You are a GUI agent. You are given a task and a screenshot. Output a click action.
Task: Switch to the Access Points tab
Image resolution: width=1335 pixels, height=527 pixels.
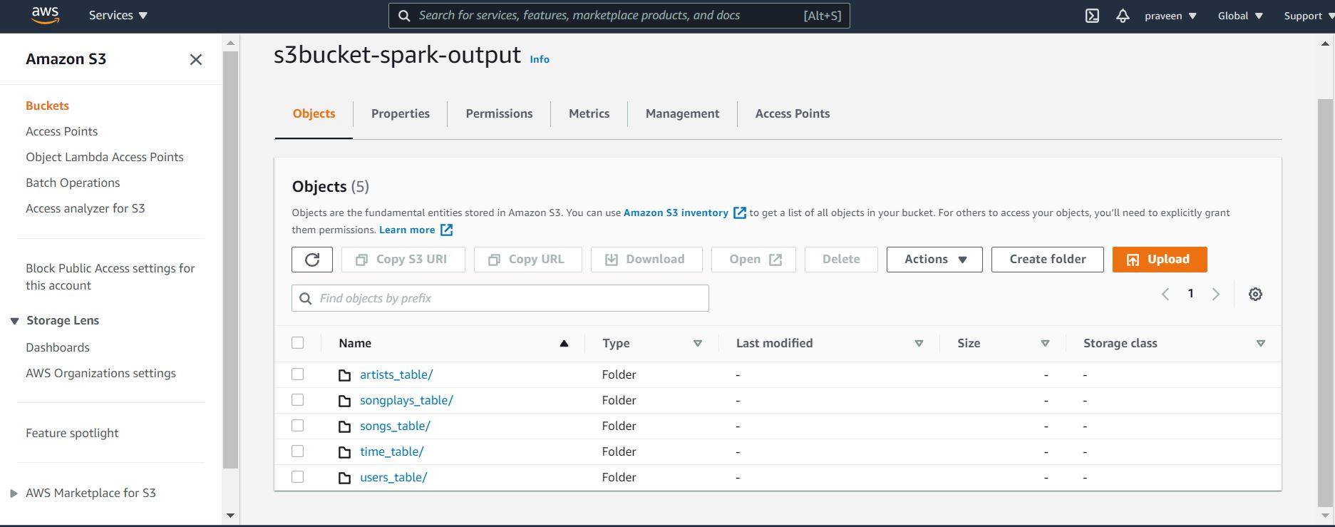(793, 113)
